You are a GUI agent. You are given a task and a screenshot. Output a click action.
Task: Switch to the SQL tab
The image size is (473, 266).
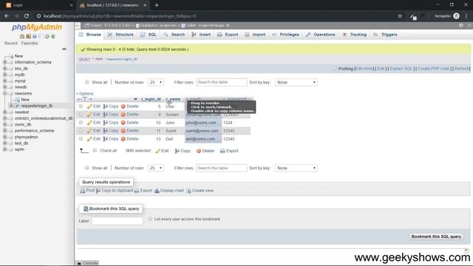(149, 35)
